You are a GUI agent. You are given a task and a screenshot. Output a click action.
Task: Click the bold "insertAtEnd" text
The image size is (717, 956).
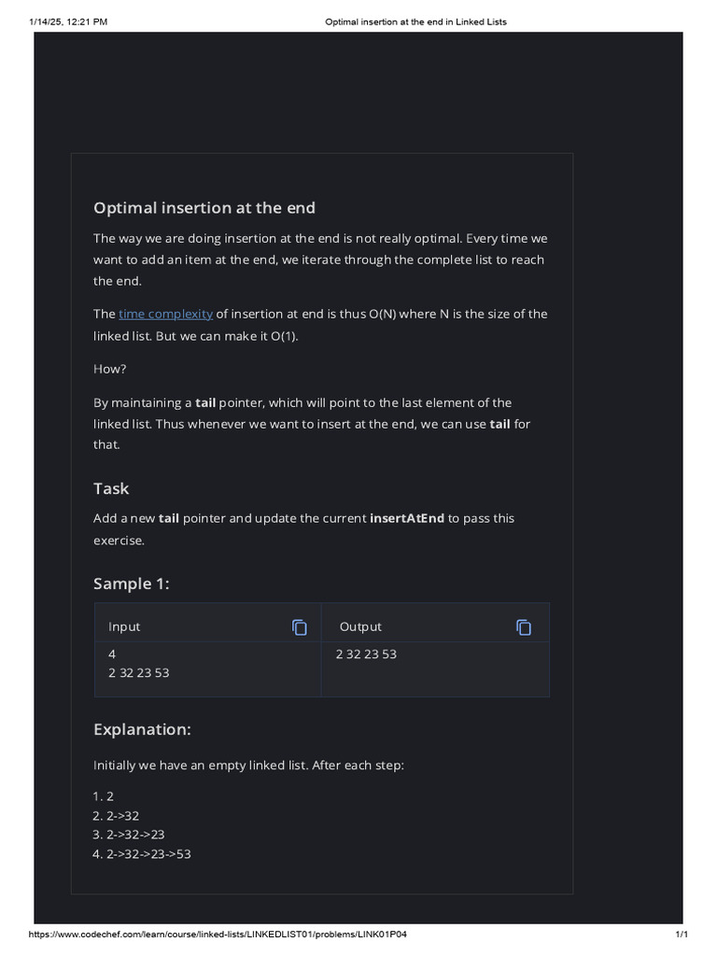pos(407,518)
